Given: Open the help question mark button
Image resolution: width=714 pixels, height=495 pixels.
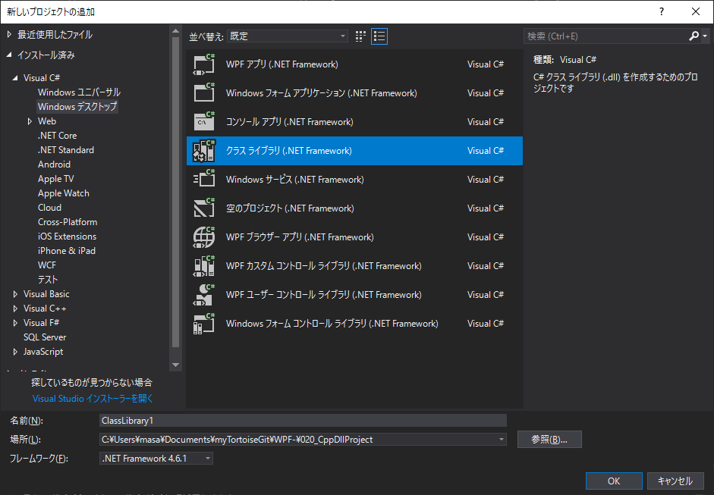Looking at the screenshot, I should pos(661,12).
